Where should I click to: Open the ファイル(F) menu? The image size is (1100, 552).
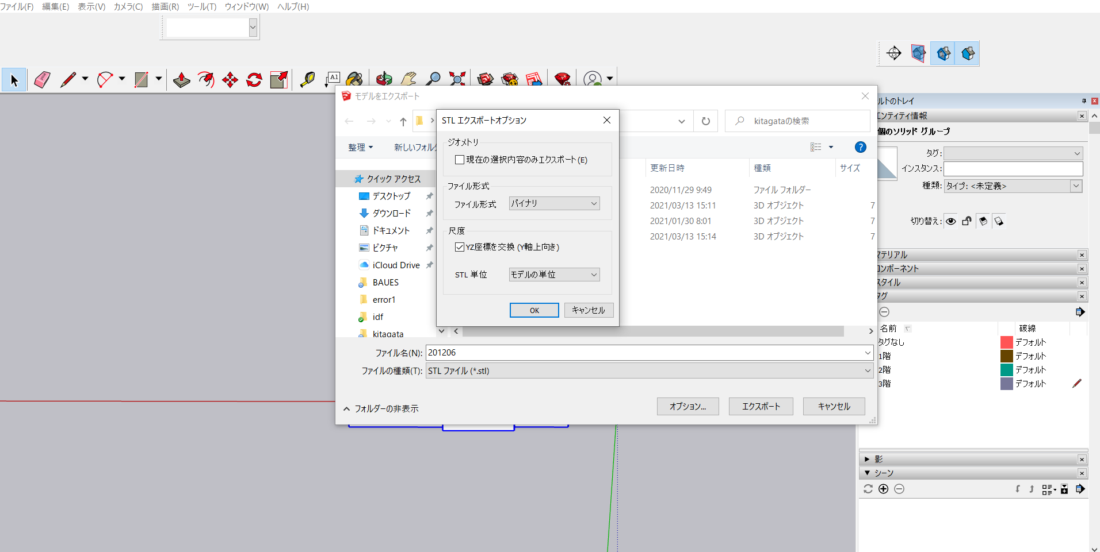tap(17, 7)
